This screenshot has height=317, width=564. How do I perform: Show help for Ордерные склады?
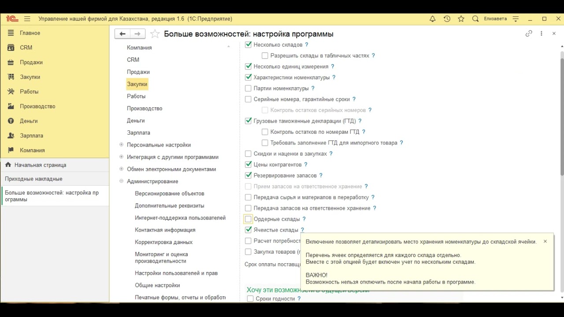coord(304,219)
